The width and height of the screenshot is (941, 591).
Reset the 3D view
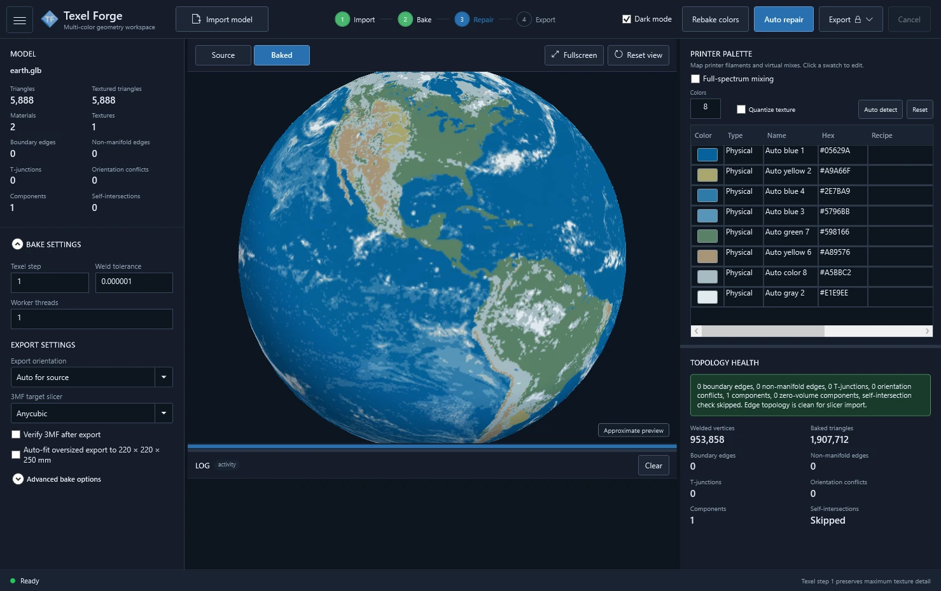pyautogui.click(x=638, y=55)
